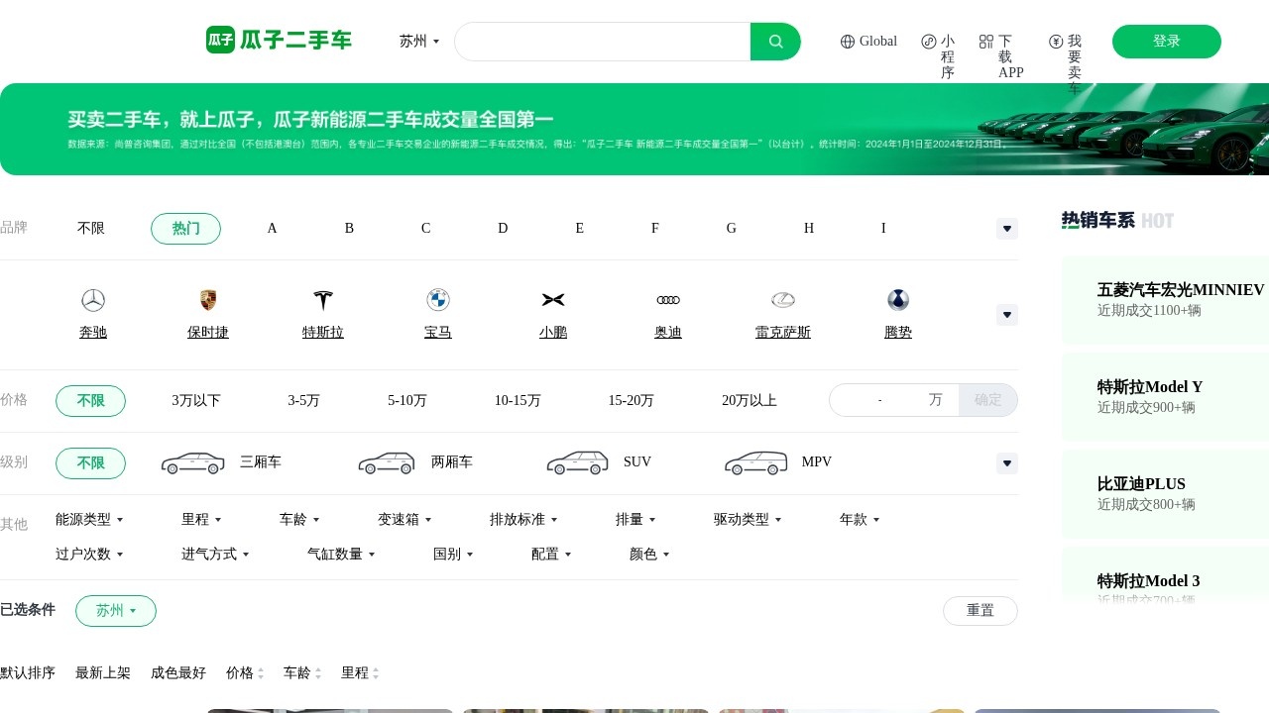Click the Global globe icon
This screenshot has height=713, width=1269.
[848, 41]
